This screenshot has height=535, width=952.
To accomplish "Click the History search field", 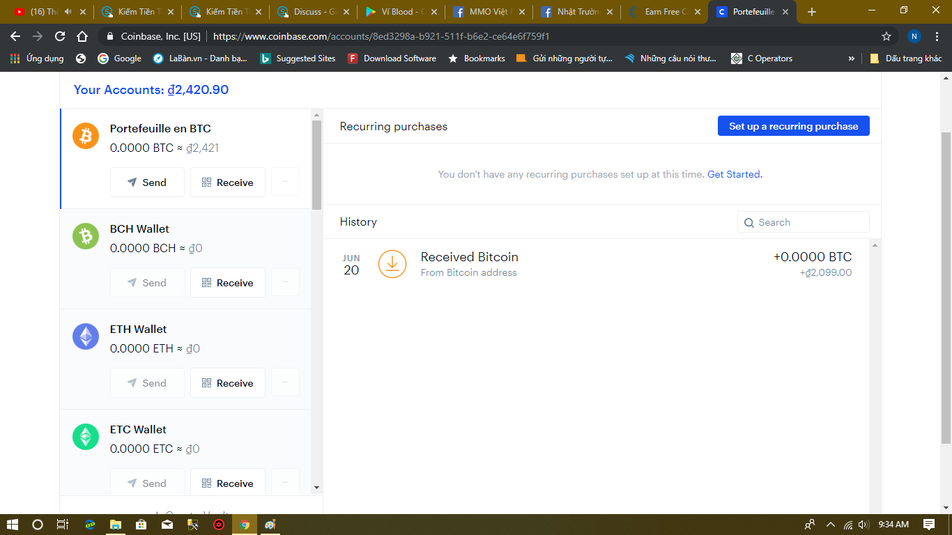I will pos(804,222).
